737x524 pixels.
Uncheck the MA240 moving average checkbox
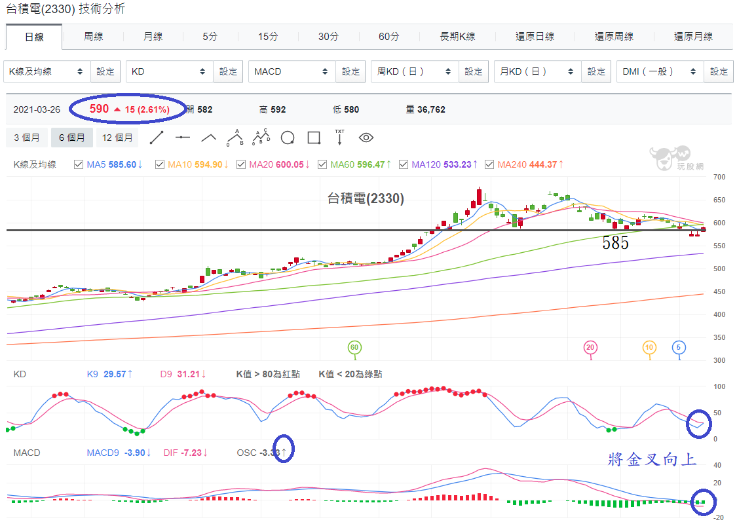point(489,164)
